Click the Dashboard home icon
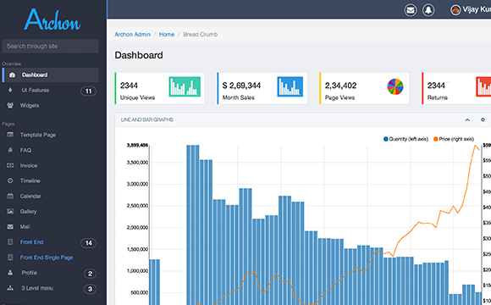This screenshot has width=491, height=305. click(x=12, y=75)
